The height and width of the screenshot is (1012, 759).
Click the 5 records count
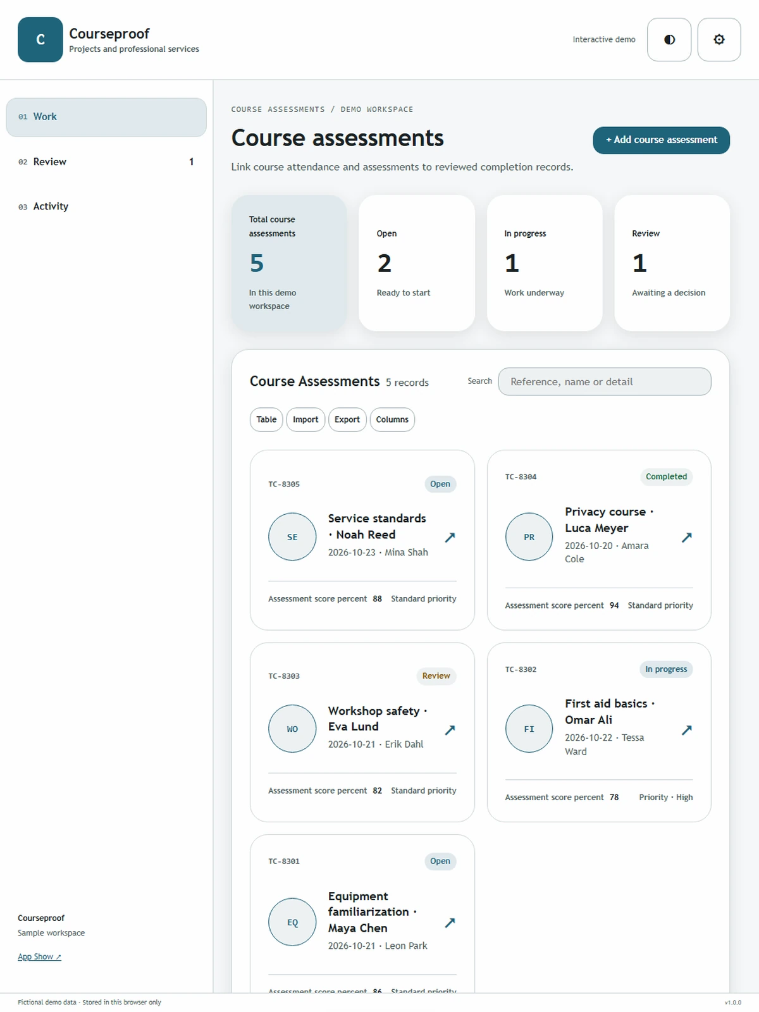click(x=407, y=383)
